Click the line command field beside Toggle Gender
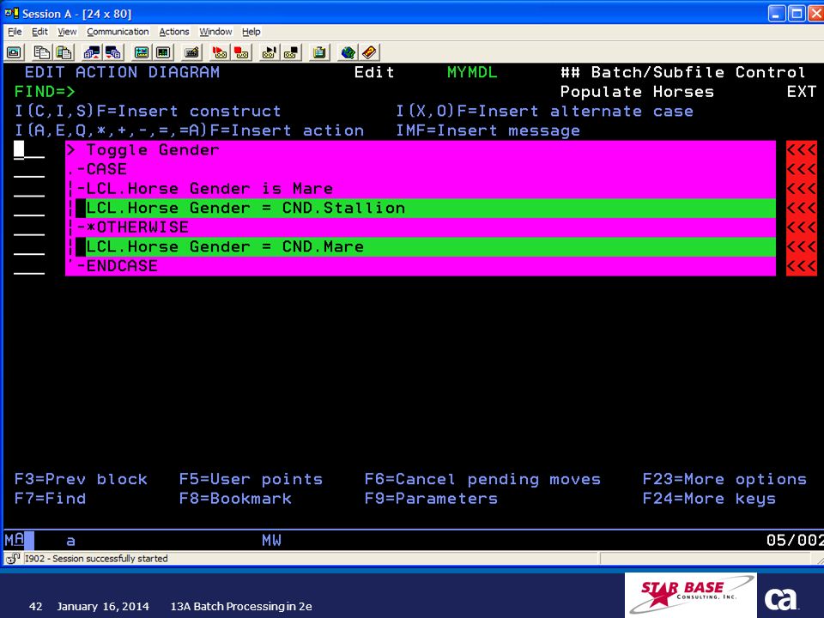The height and width of the screenshot is (618, 824). click(x=29, y=150)
